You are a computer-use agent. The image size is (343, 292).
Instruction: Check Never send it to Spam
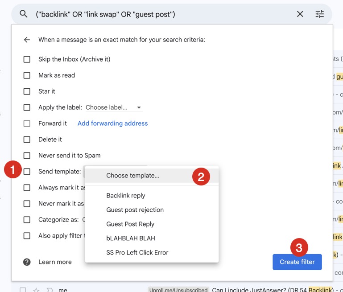tap(27, 156)
